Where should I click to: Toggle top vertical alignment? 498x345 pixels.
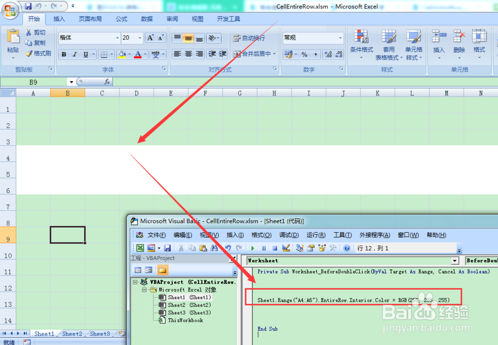point(178,38)
